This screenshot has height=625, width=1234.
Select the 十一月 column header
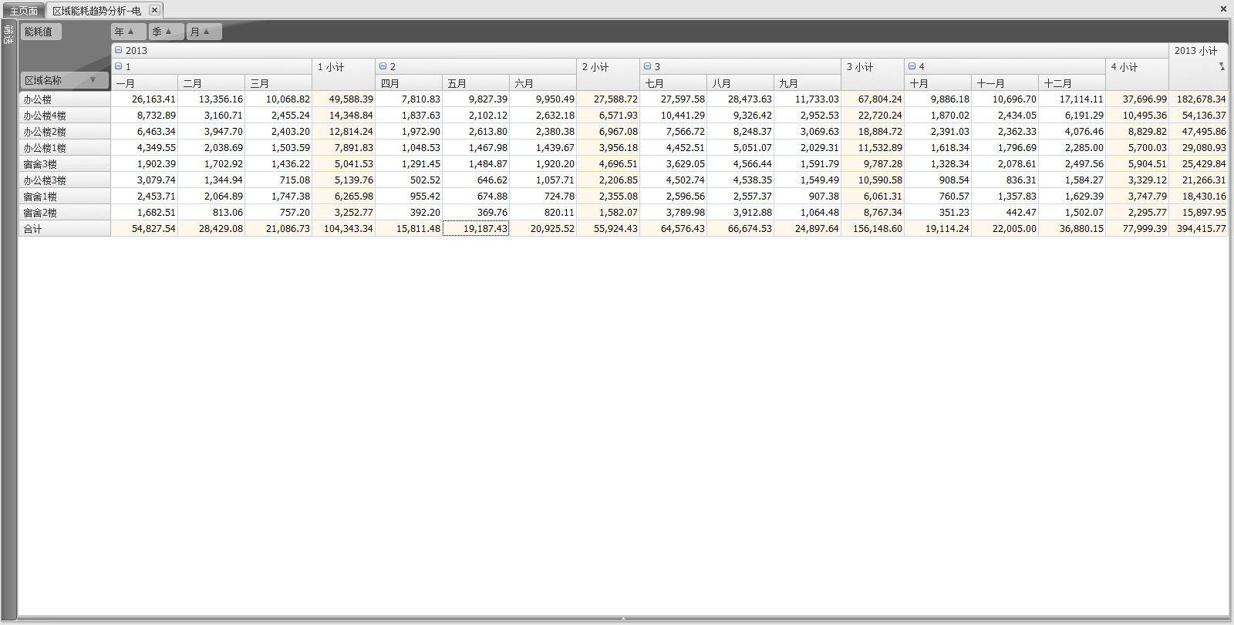tap(1005, 83)
